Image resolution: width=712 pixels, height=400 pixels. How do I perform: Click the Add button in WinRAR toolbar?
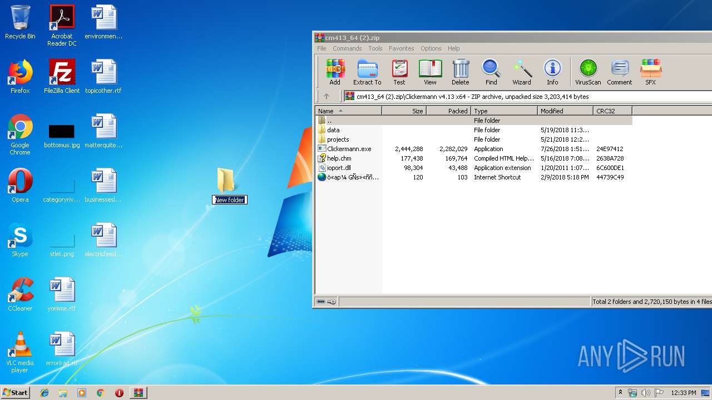pyautogui.click(x=335, y=72)
